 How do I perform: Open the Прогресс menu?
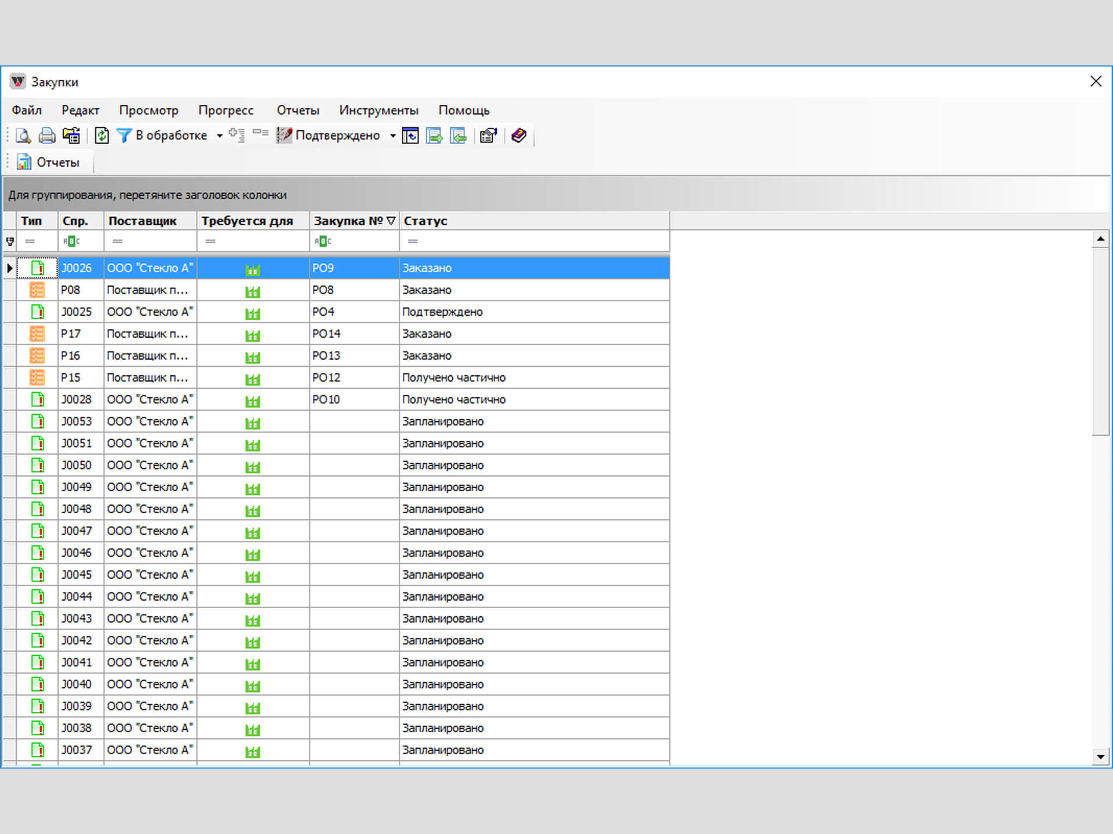(225, 110)
